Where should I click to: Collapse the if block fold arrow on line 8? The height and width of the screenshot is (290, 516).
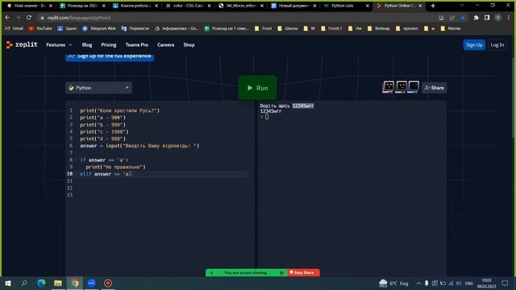[x=76, y=159]
